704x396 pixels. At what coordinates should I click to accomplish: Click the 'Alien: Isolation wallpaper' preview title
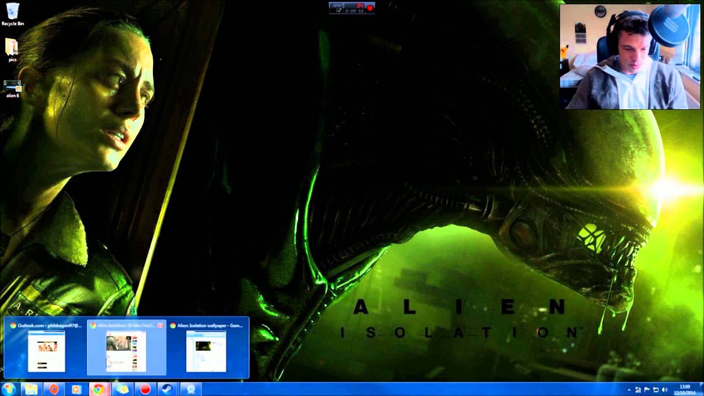[210, 326]
